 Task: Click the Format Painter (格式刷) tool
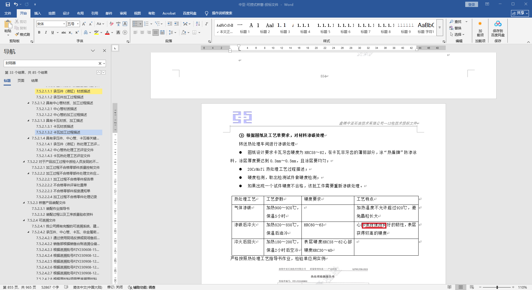coord(22,34)
